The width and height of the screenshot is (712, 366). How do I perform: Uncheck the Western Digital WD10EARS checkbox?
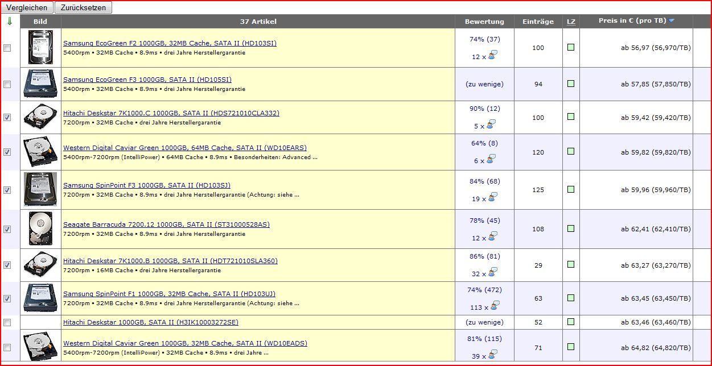click(x=7, y=152)
